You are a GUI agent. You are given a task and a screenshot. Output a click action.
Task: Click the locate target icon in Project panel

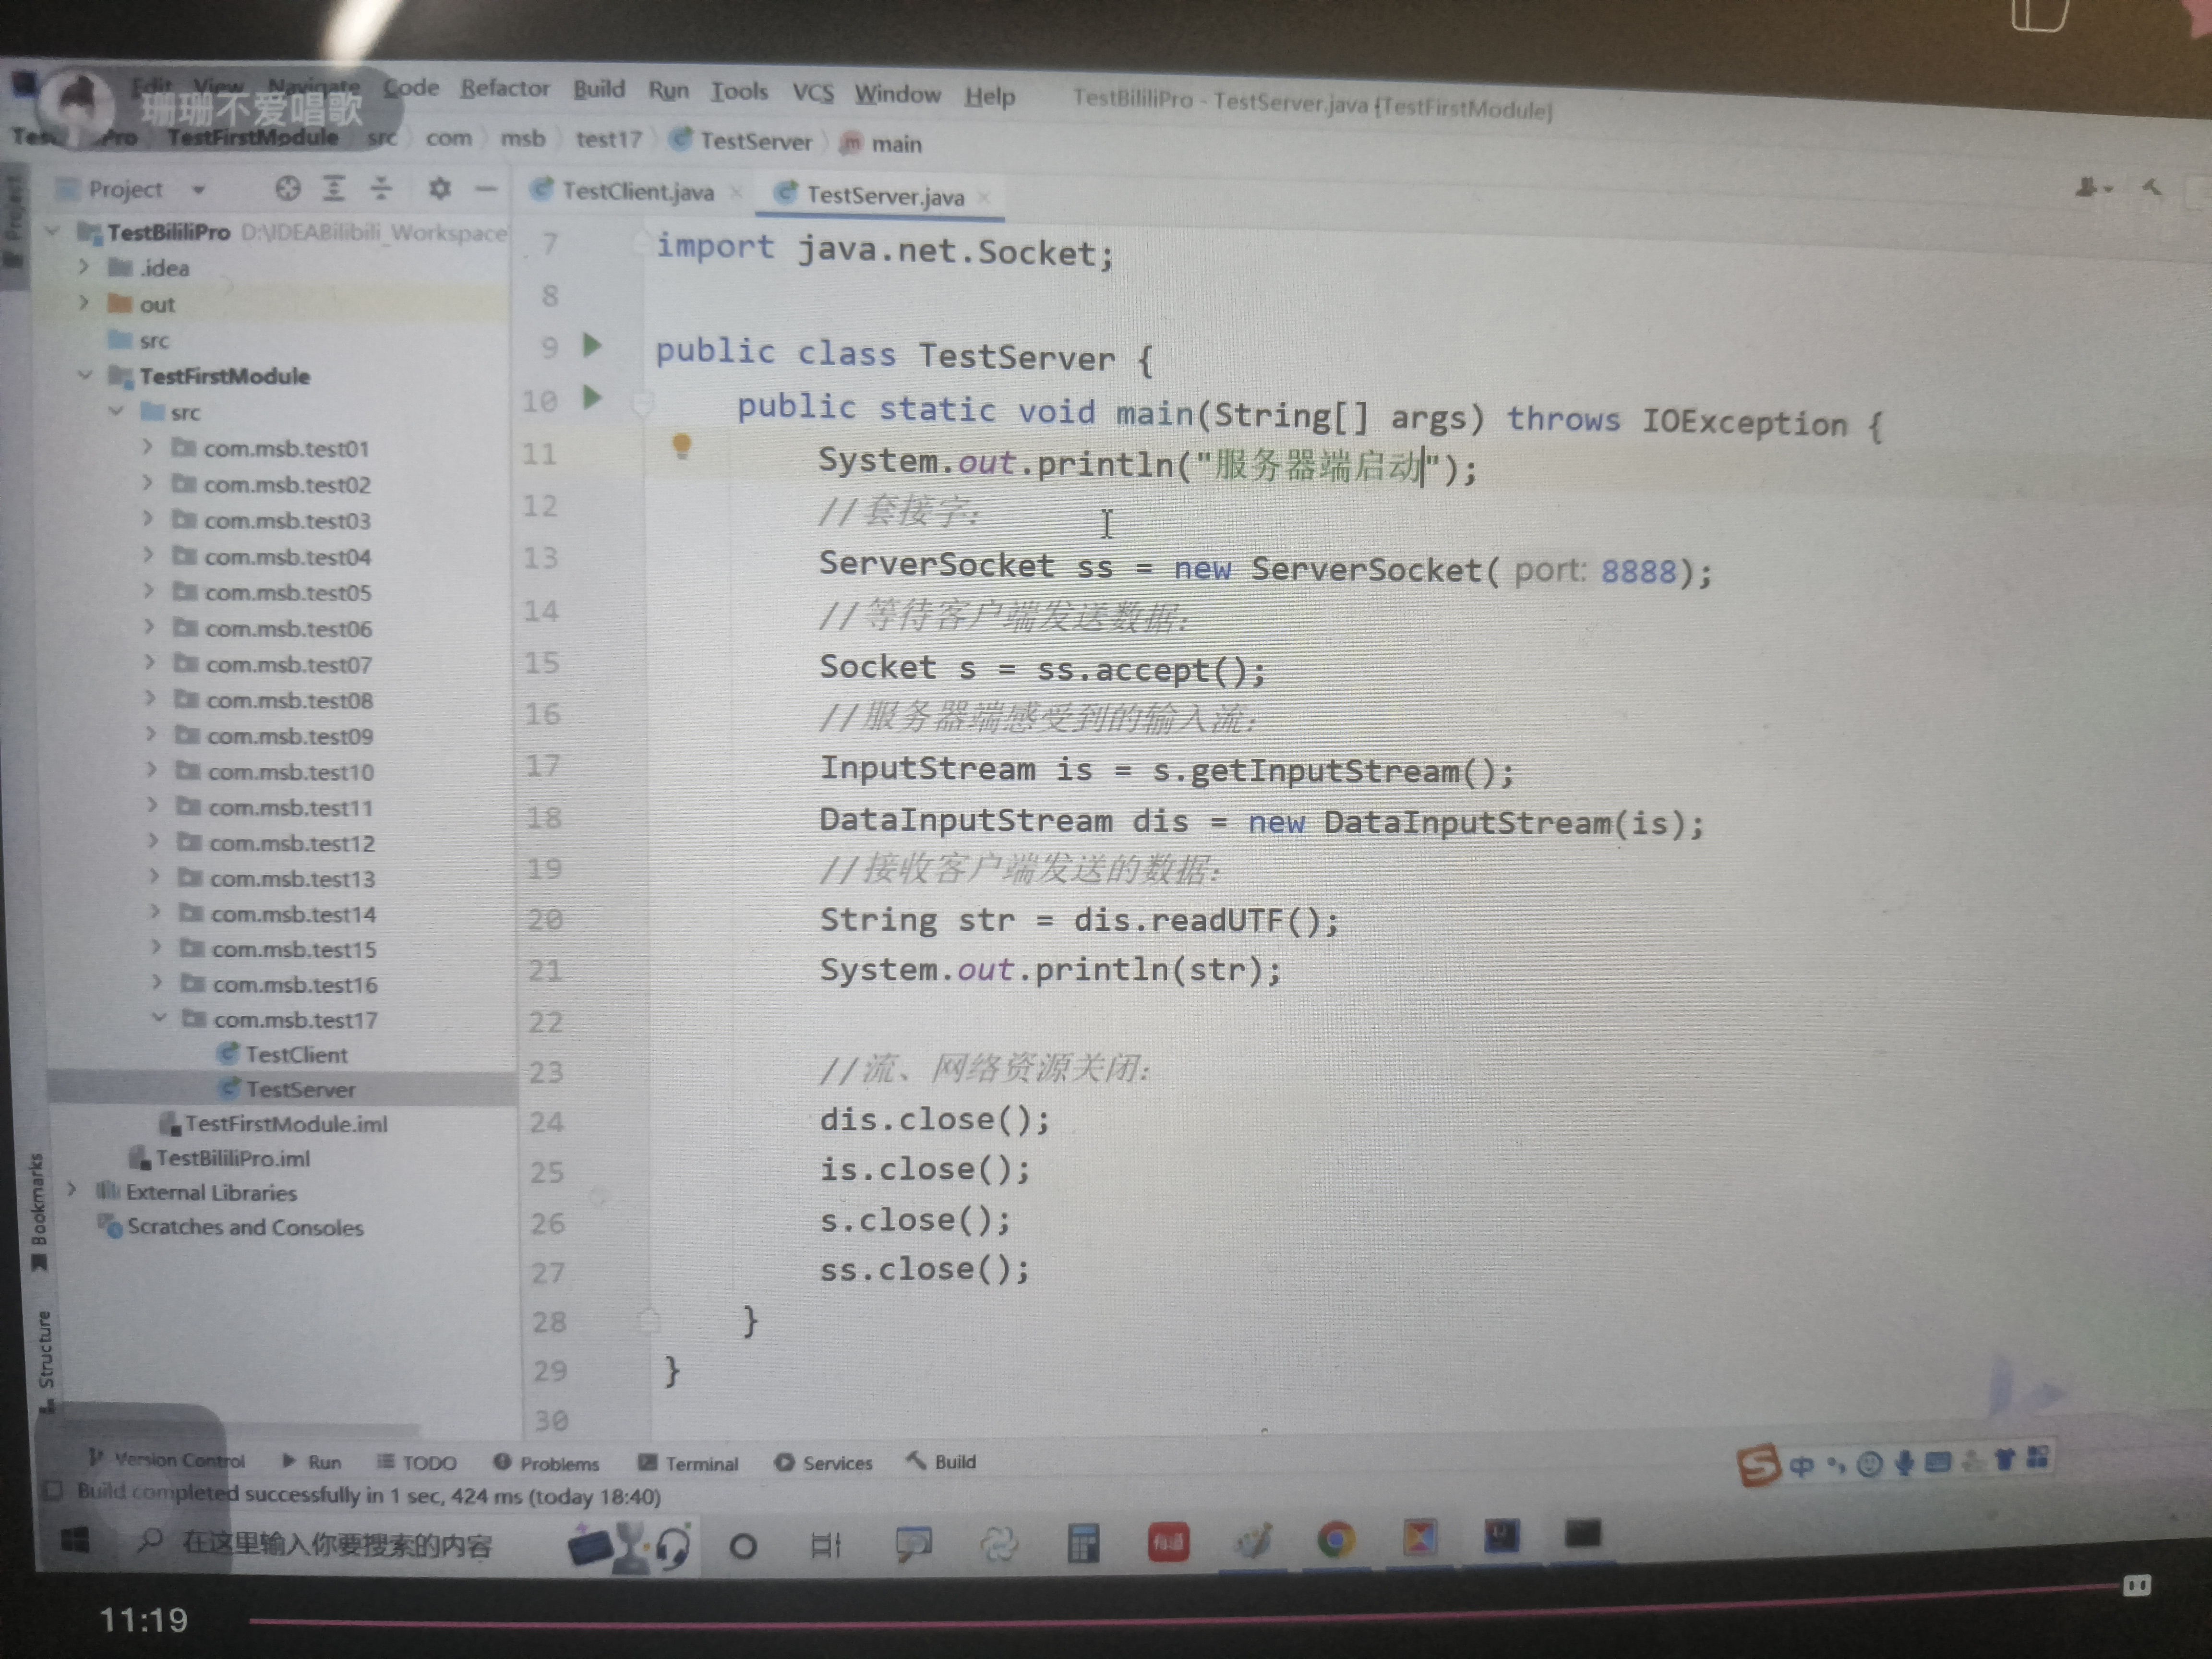(x=288, y=188)
